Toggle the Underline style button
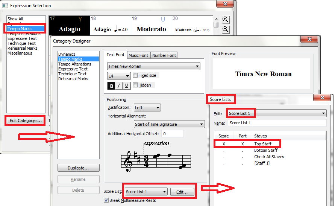The width and height of the screenshot is (335, 206). [x=126, y=85]
